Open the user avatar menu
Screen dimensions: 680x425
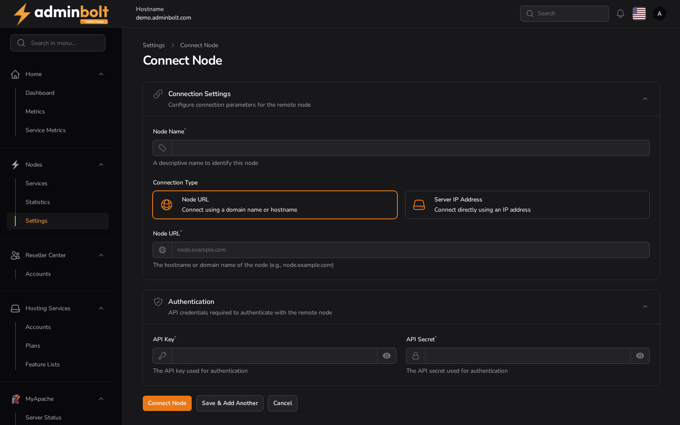coord(660,14)
